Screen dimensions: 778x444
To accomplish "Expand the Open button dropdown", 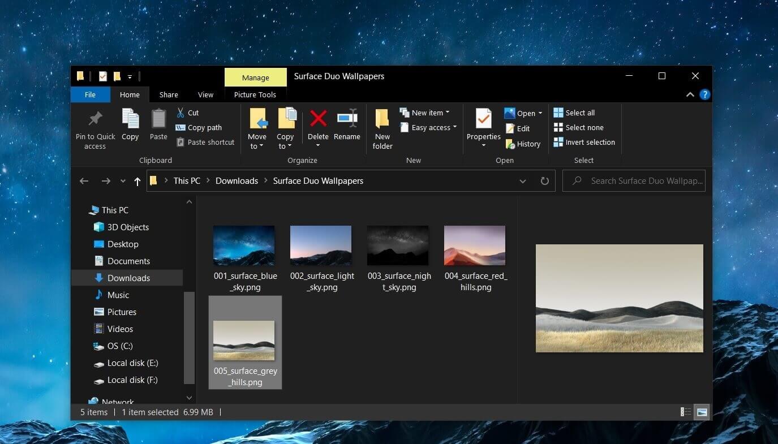I will (540, 113).
